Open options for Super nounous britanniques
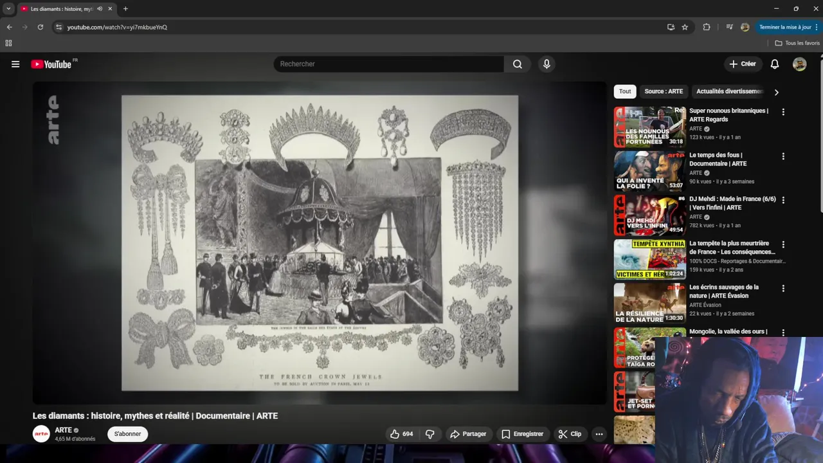 click(783, 112)
